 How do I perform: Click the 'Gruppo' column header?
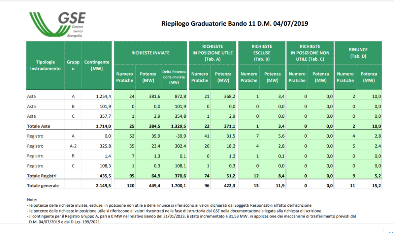click(73, 65)
